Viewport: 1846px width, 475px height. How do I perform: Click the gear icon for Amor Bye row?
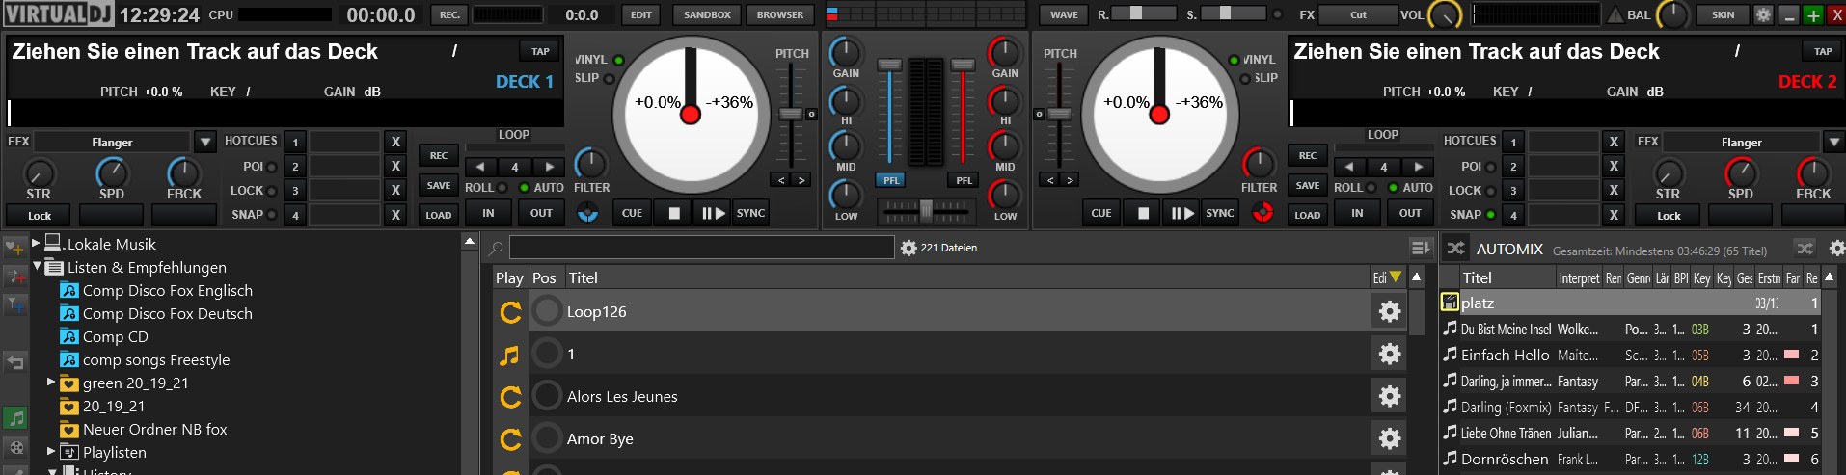pos(1389,438)
